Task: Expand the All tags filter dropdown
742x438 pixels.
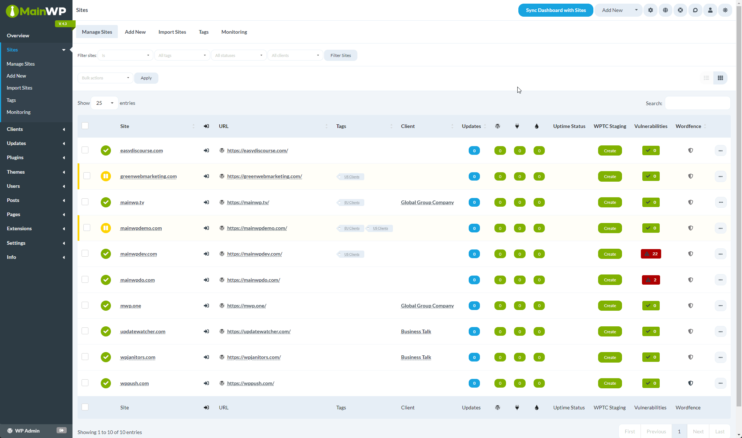Action: [182, 55]
